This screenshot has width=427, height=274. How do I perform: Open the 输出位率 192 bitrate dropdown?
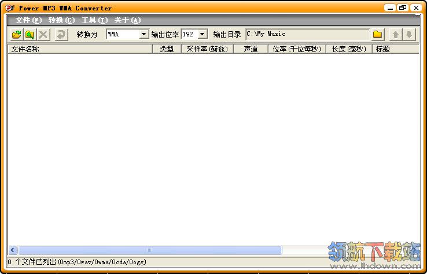tap(203, 34)
